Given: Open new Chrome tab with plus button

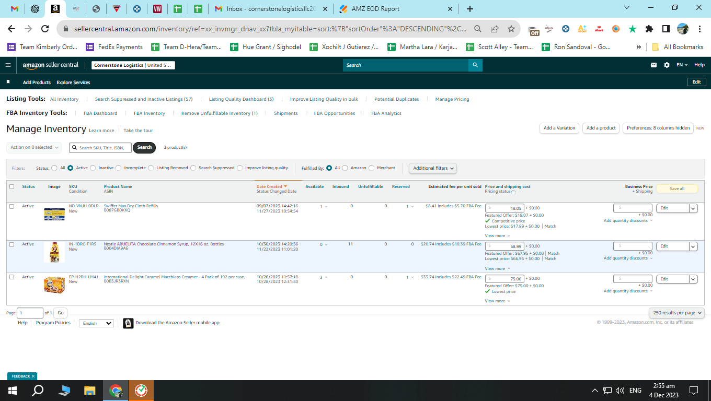Looking at the screenshot, I should click(470, 9).
